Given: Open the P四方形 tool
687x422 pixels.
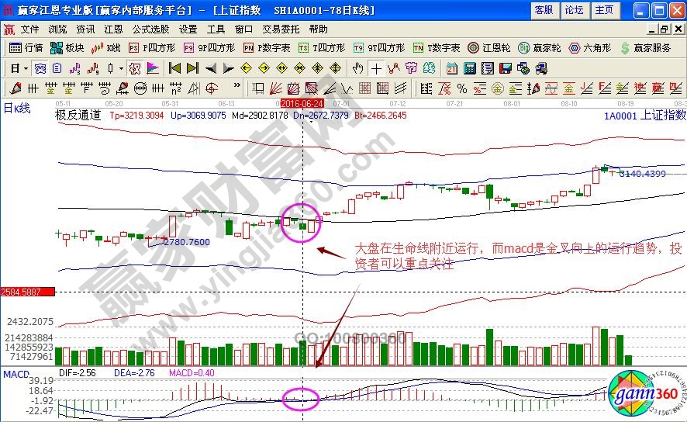Looking at the screenshot, I should (152, 48).
